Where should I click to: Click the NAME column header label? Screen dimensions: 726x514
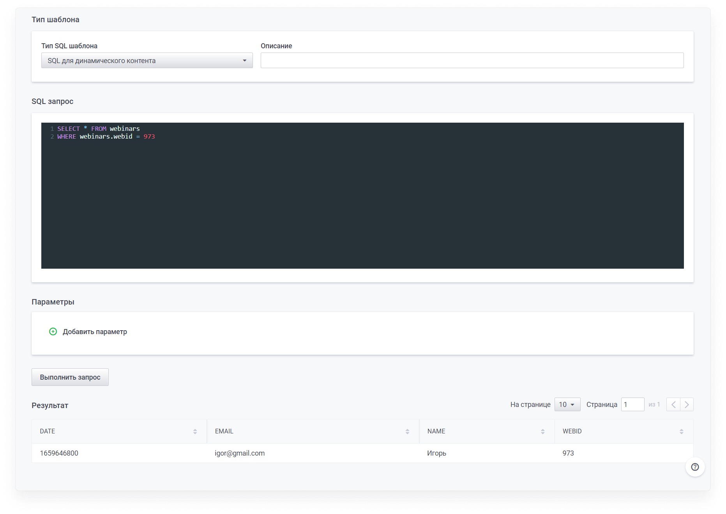pyautogui.click(x=436, y=431)
